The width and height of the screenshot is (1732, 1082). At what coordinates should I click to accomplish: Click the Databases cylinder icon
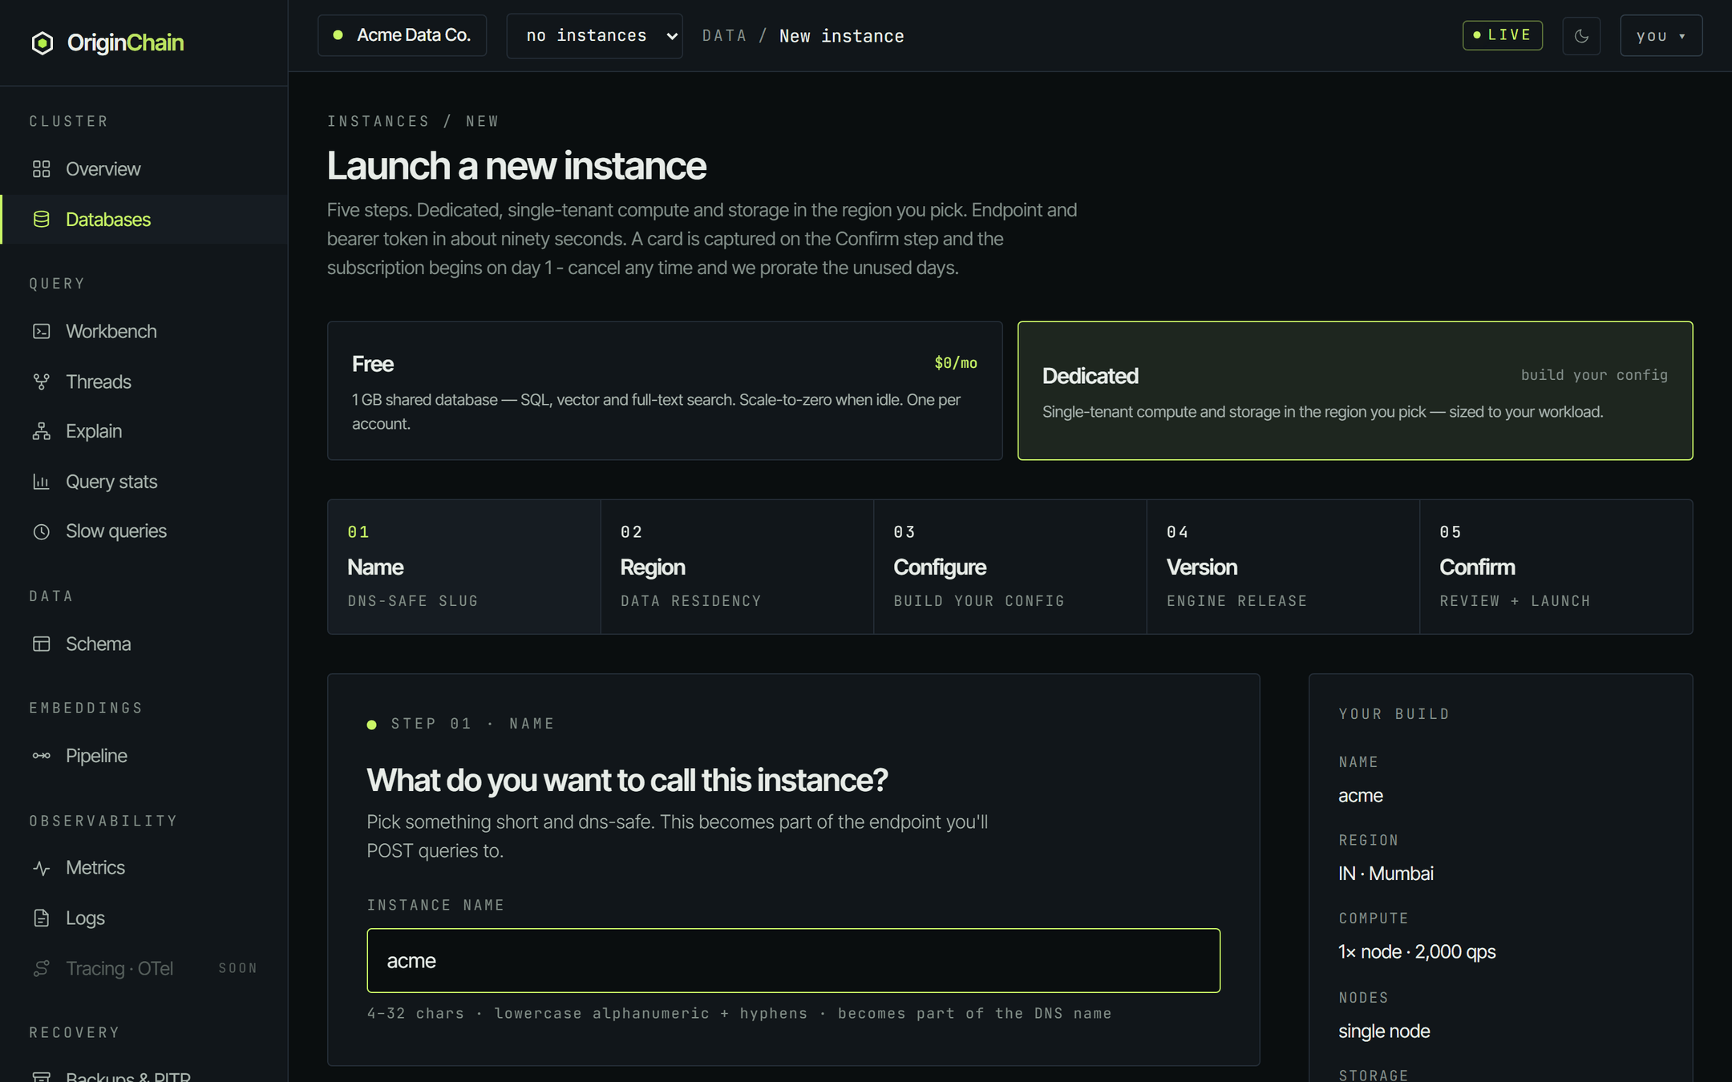(42, 219)
